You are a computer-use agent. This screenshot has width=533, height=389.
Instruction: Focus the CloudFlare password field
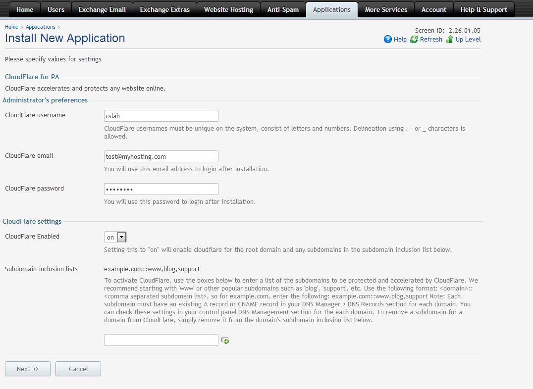pos(161,189)
